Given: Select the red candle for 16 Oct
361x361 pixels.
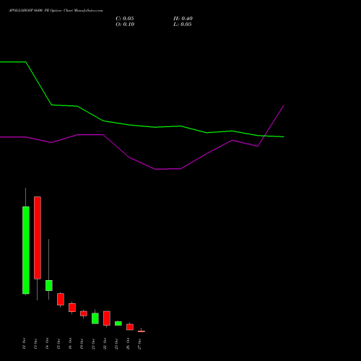Looking at the screenshot, I should [x=72, y=308].
